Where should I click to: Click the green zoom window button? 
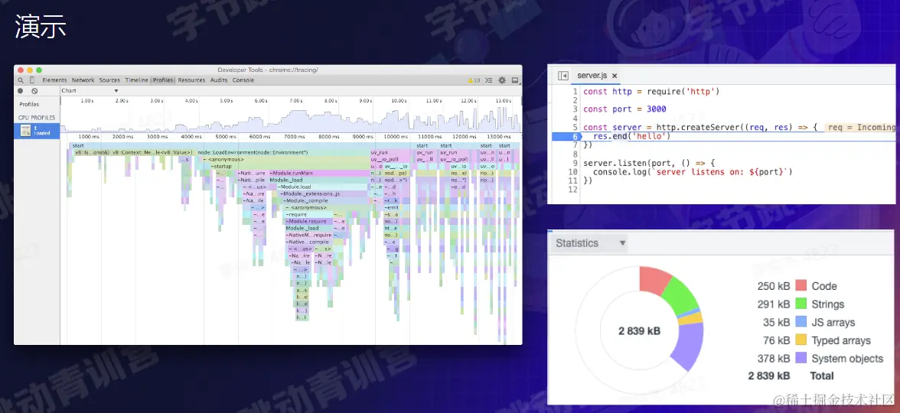point(39,70)
